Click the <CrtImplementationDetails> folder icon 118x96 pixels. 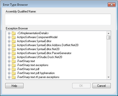click(x=13, y=33)
